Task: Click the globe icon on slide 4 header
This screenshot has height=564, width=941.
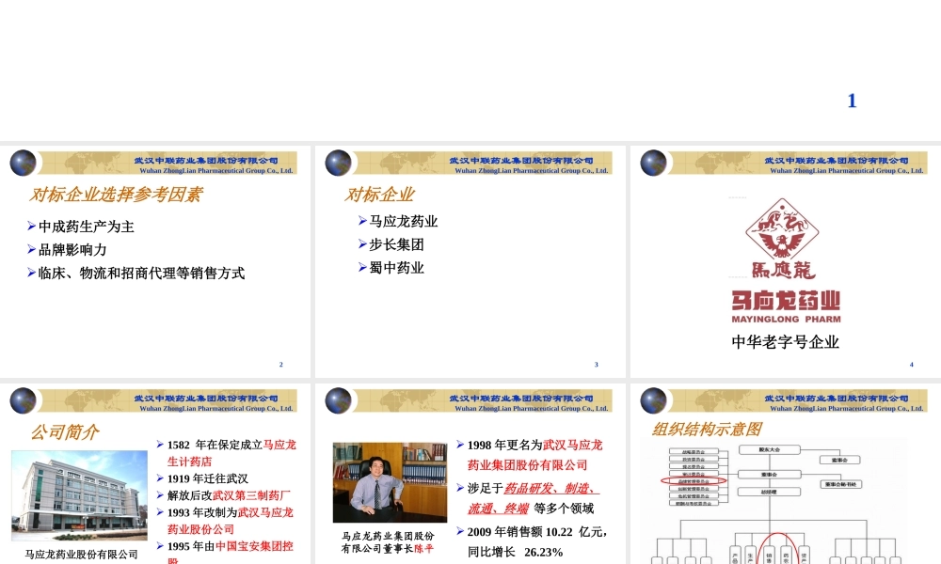Action: 649,162
